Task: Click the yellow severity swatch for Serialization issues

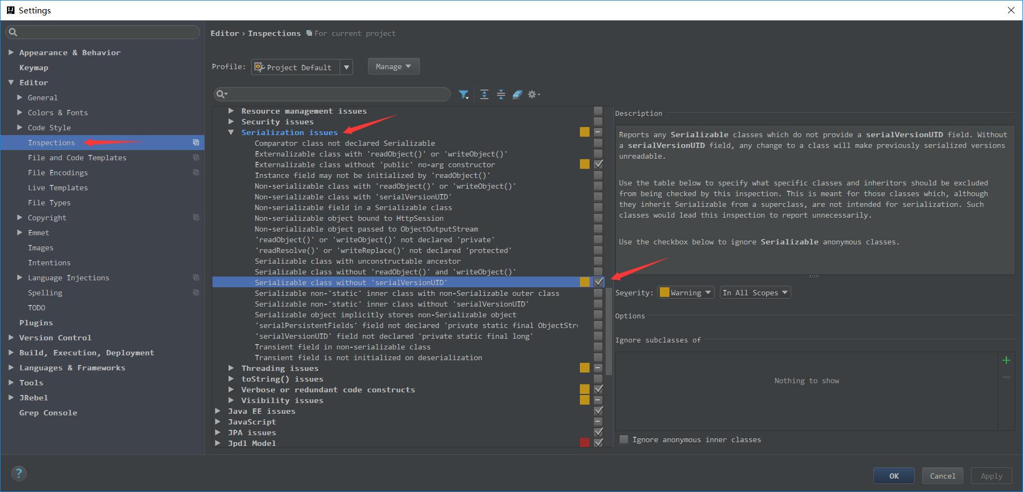Action: 585,132
